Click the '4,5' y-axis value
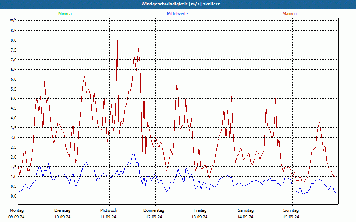Image resolution: width=356 pixels, height=222 pixels. [x=13, y=108]
